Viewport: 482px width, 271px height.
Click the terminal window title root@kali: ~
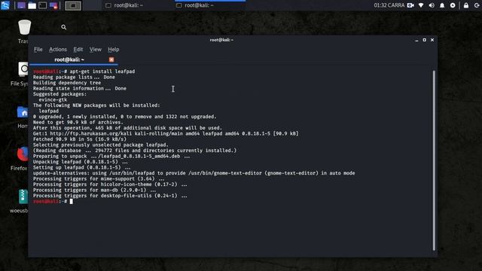(x=221, y=40)
